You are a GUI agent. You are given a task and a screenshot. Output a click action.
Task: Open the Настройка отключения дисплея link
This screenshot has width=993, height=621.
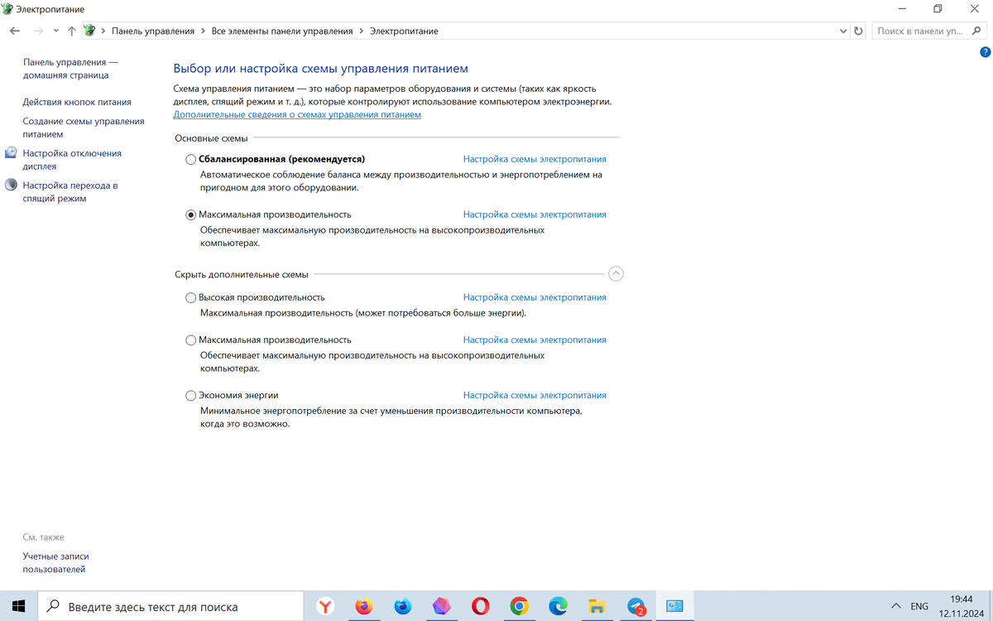(x=72, y=160)
